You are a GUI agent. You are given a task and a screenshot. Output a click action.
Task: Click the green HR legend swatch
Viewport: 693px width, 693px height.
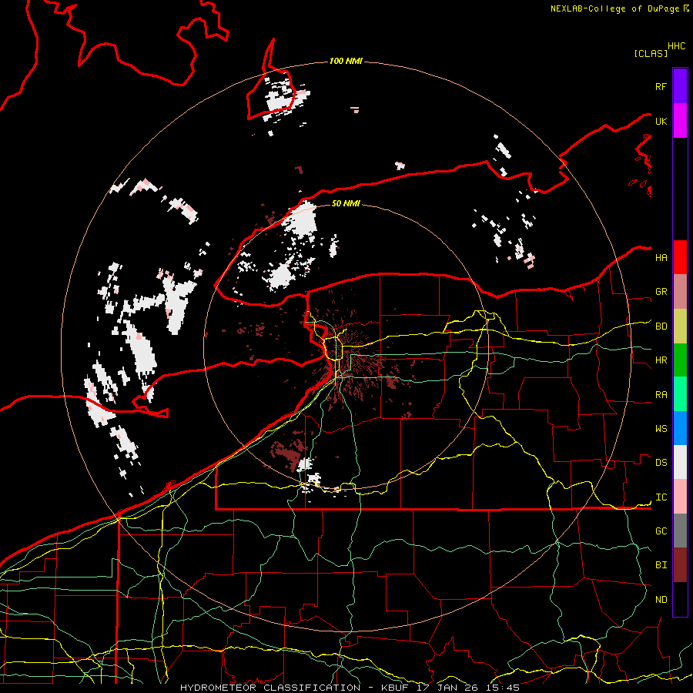coord(680,360)
